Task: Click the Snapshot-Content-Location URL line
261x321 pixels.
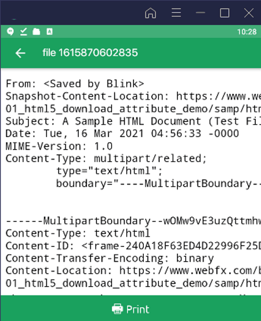Action: tap(133, 96)
